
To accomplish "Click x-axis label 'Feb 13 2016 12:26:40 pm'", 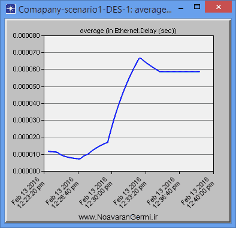I will [x=62, y=192].
